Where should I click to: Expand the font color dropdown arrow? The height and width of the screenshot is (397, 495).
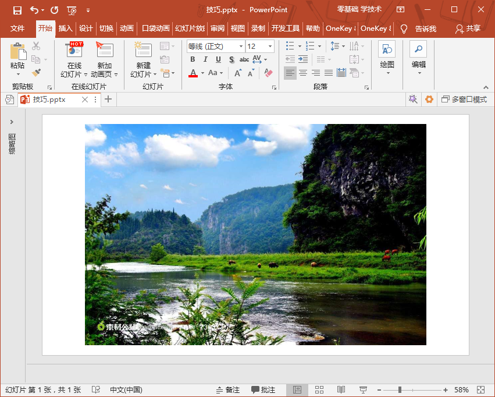point(202,73)
